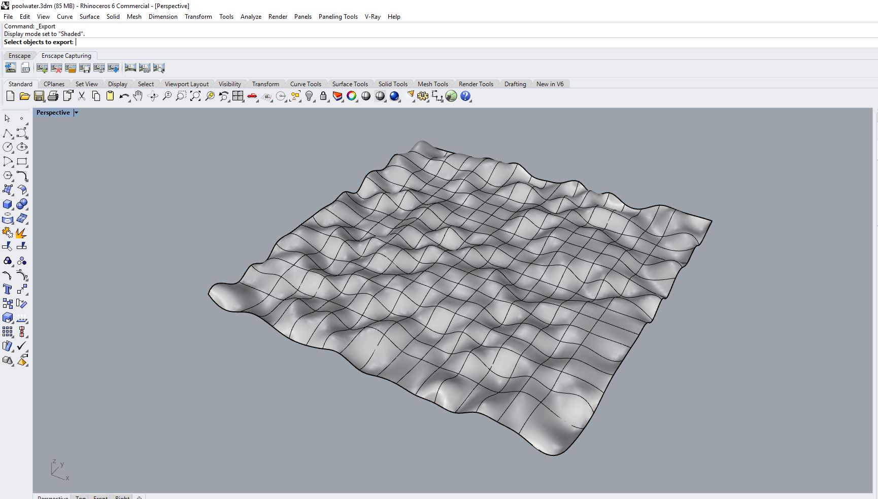Screen dimensions: 878x499
Task: Click the Zoom dynamic magnifier icon
Action: pyautogui.click(x=167, y=96)
